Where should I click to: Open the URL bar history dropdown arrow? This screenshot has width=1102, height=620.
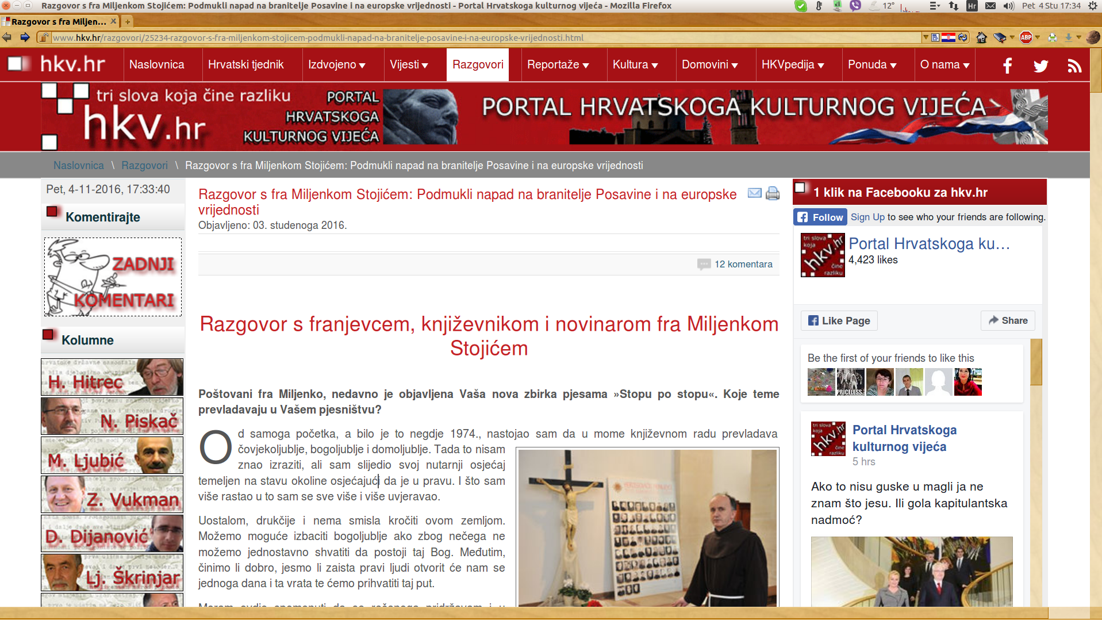coord(926,38)
